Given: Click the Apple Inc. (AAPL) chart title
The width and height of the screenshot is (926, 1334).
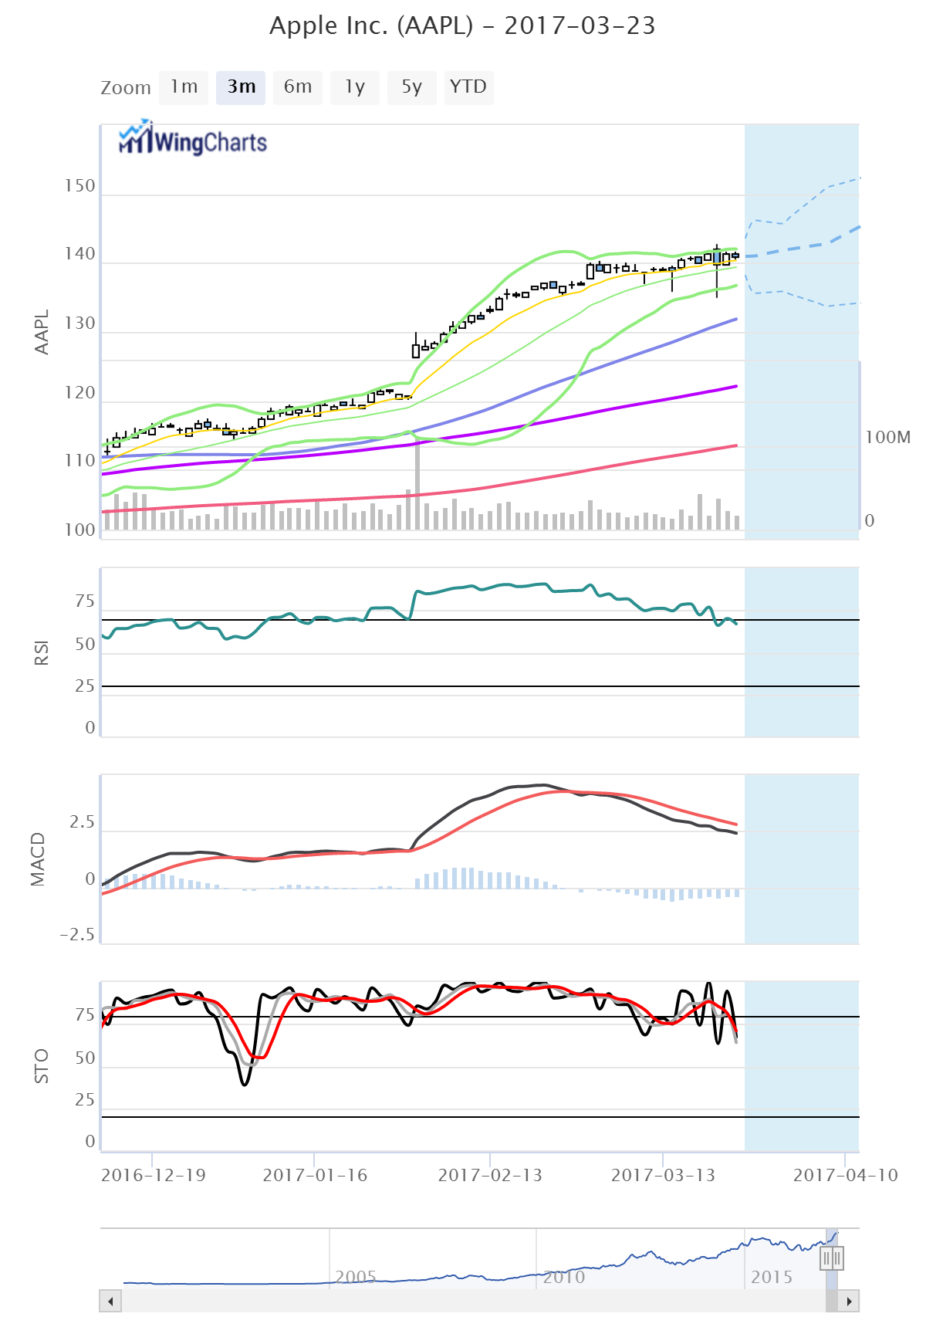Looking at the screenshot, I should (x=462, y=25).
